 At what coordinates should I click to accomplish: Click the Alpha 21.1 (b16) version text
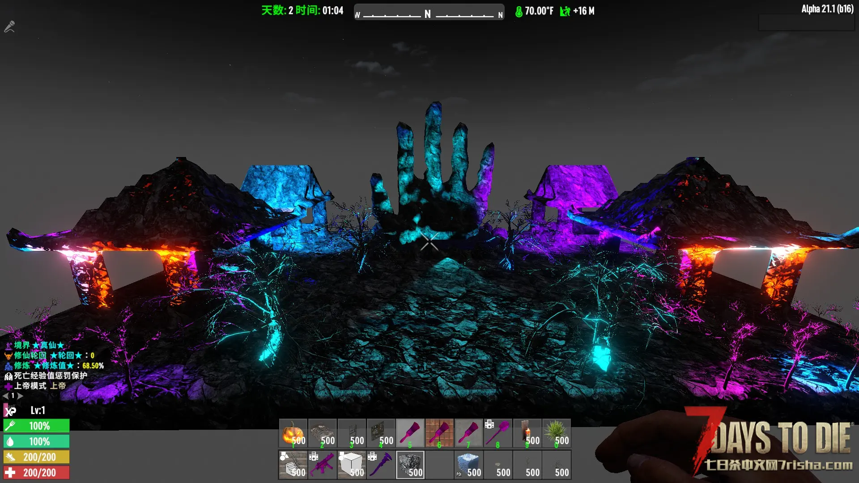click(827, 9)
